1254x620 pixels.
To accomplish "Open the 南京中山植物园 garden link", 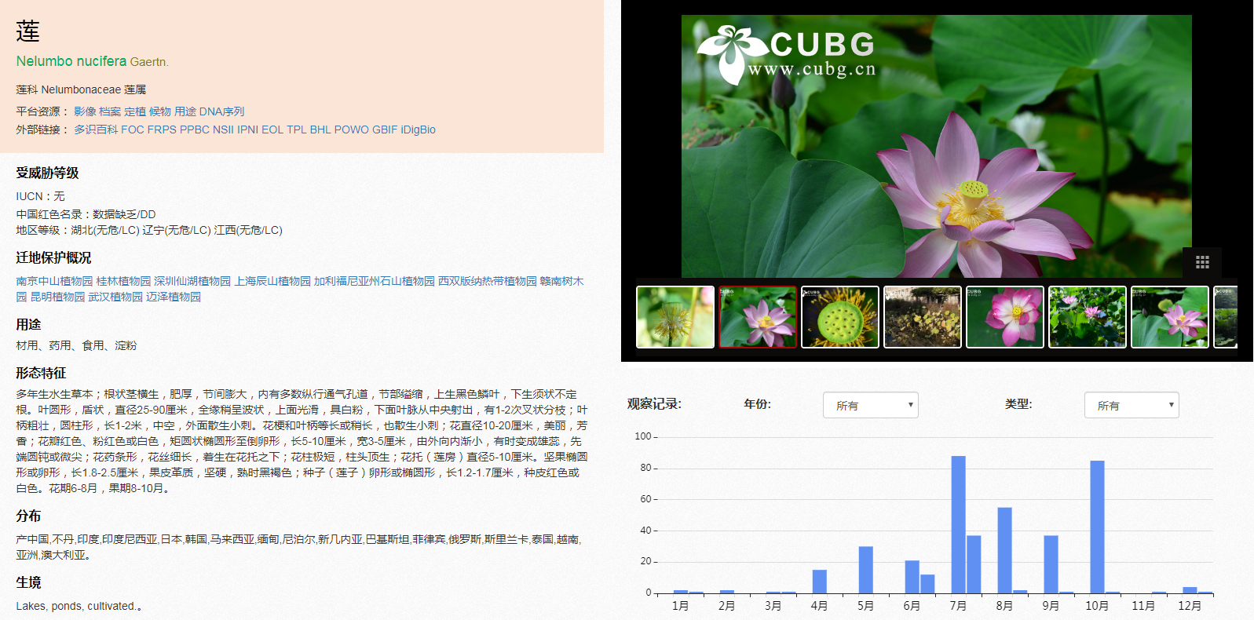I will tap(54, 281).
